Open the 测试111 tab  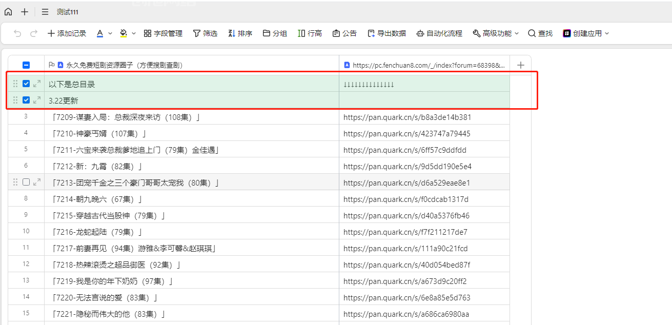click(68, 12)
